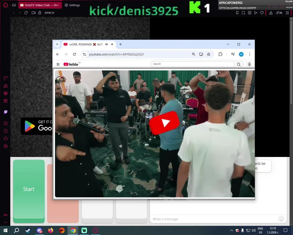This screenshot has height=235, width=293.
Task: Open the sidebar three-dots setup menu
Action: [x=6, y=223]
